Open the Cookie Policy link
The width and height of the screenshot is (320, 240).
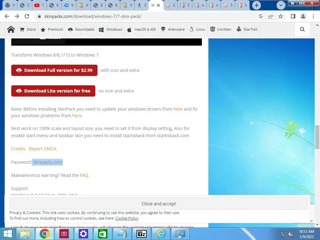[x=127, y=218]
